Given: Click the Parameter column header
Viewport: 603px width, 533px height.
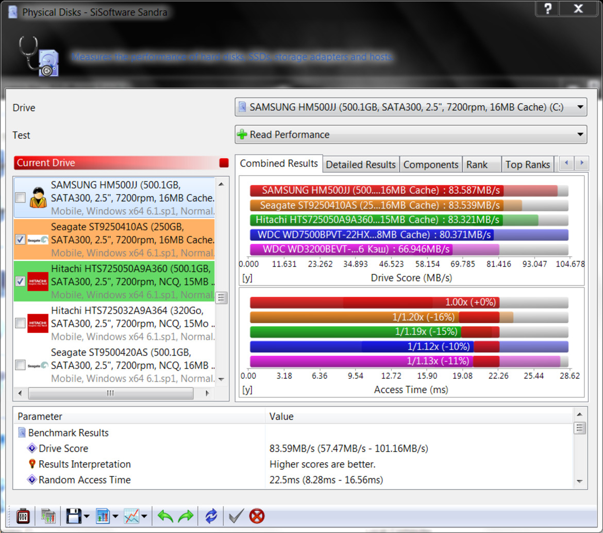Looking at the screenshot, I should coord(139,416).
